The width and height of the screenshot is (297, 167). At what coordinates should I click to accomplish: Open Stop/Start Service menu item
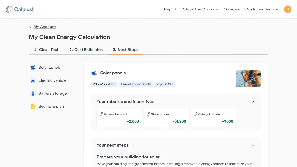point(200,9)
